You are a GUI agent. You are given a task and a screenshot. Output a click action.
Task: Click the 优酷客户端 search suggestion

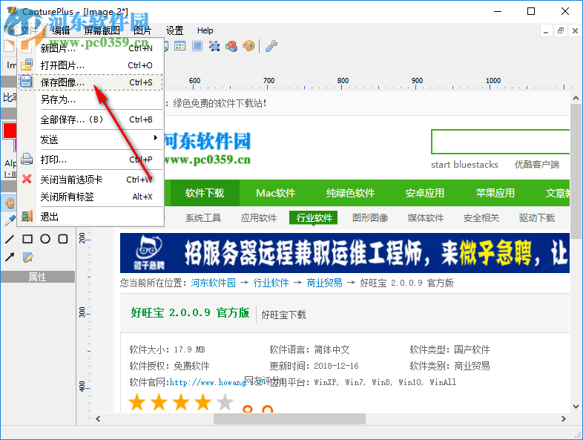536,165
